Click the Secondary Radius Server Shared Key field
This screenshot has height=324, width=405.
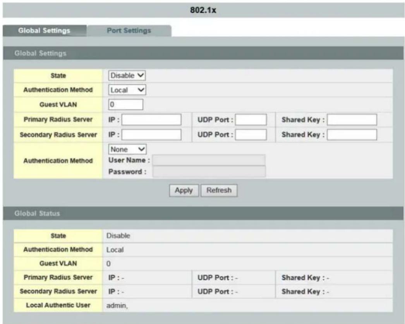(352, 135)
